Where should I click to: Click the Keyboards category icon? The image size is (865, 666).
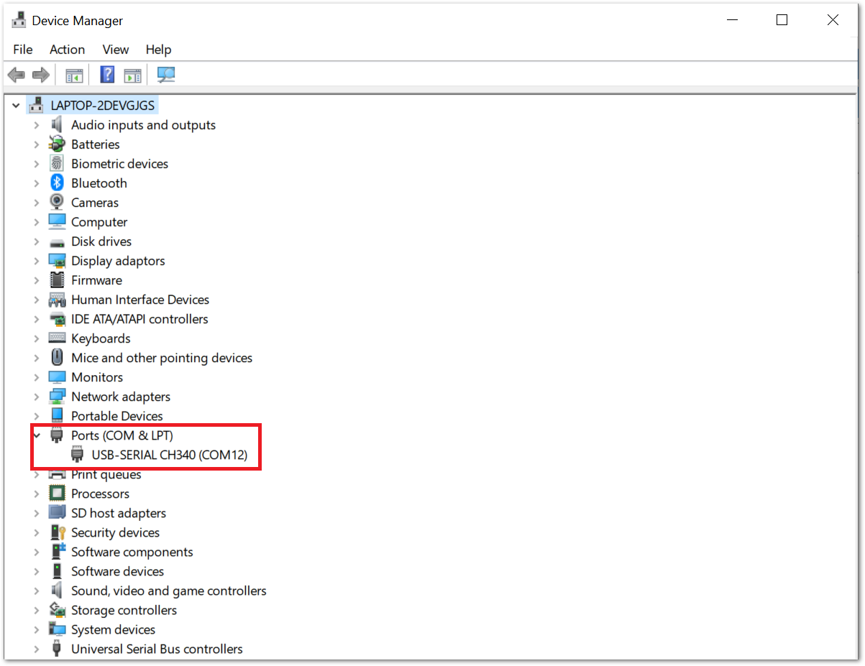pyautogui.click(x=57, y=338)
